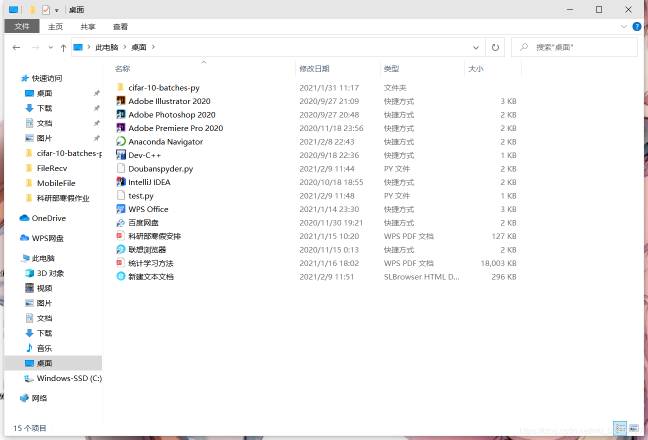
Task: Click the 联想浏览器 shortcut icon
Action: [x=120, y=249]
